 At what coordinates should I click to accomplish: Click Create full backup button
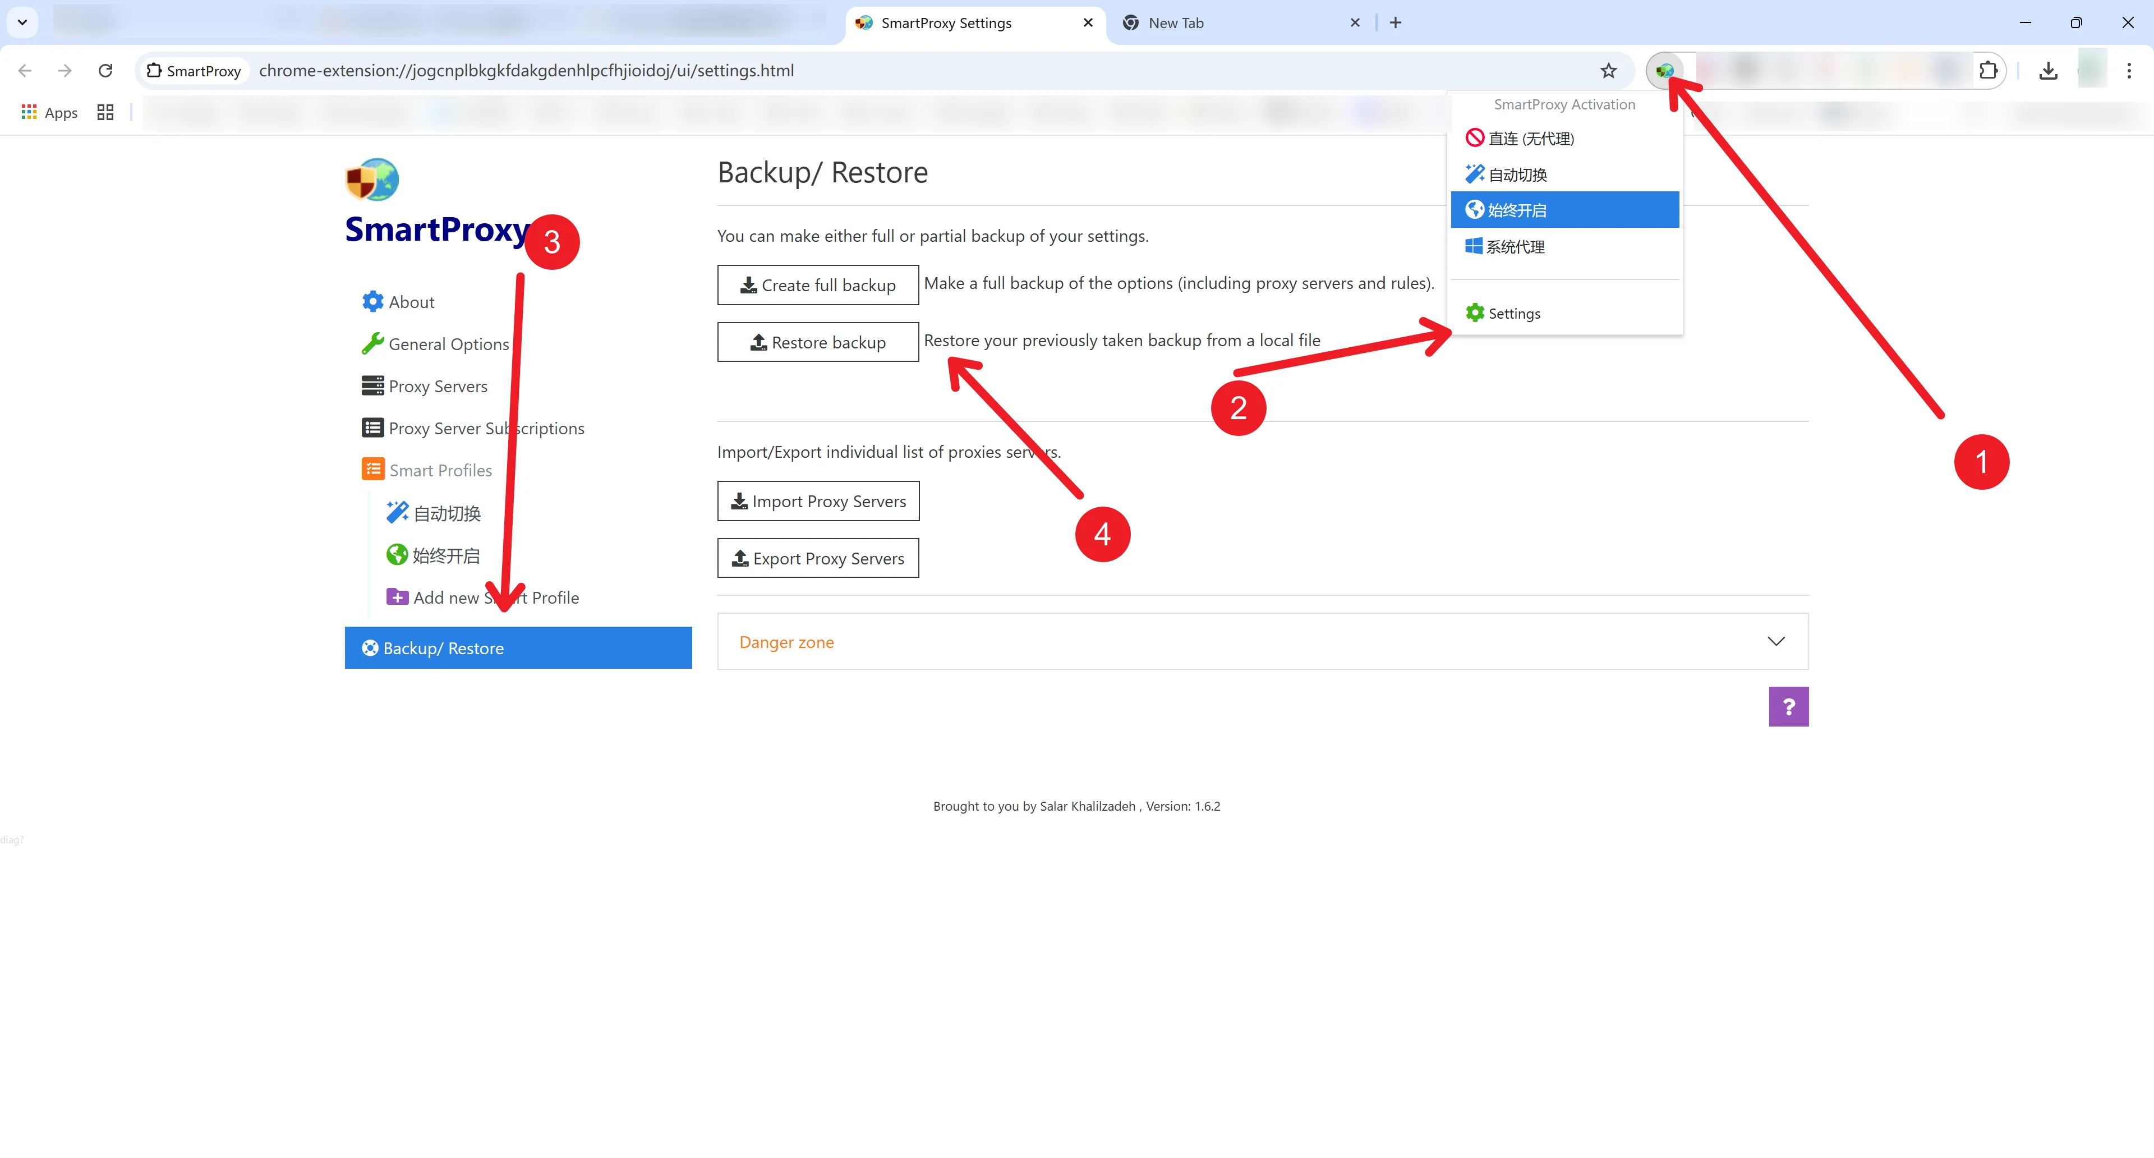(818, 285)
